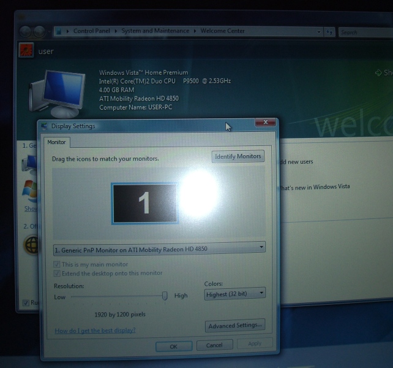Click '4.00 GB RAM' text
The image size is (393, 368).
[x=116, y=90]
